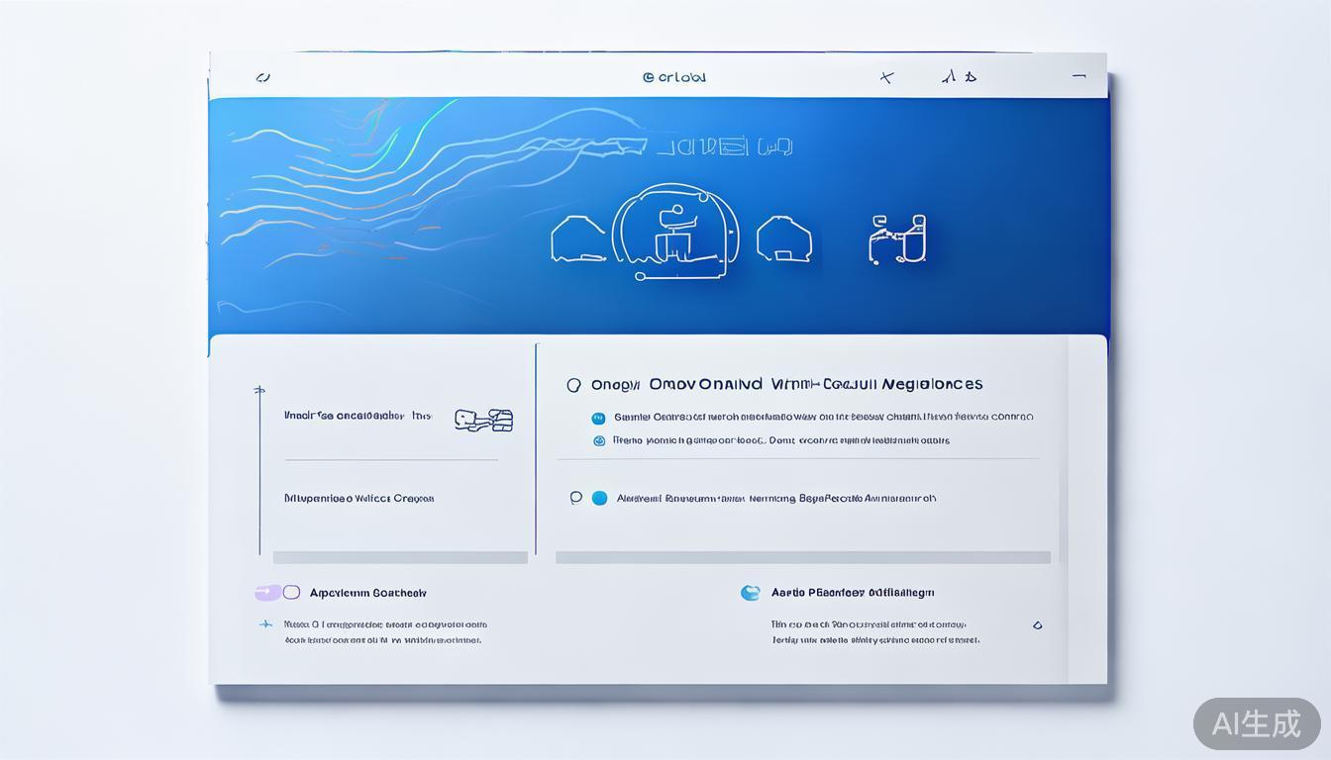Toggle the purple switch in the bottom-left section
This screenshot has width=1331, height=760.
[x=276, y=593]
